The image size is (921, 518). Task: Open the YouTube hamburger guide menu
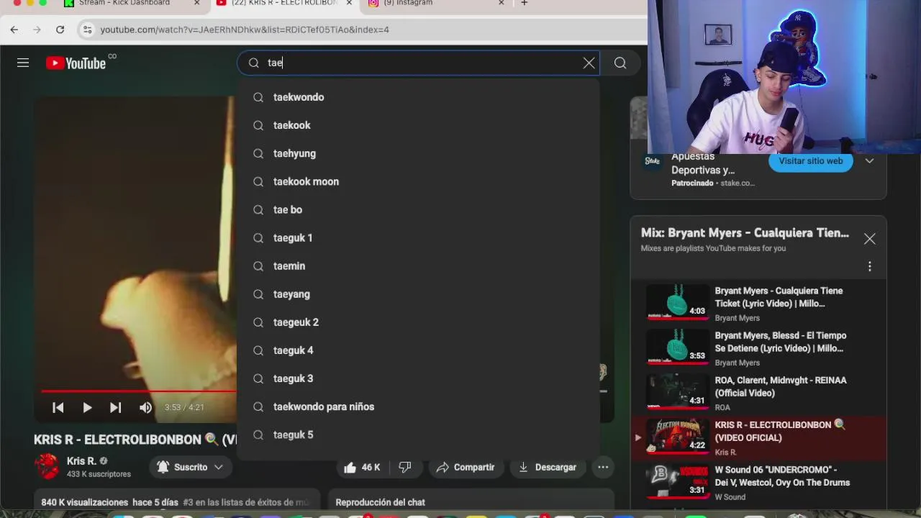23,63
